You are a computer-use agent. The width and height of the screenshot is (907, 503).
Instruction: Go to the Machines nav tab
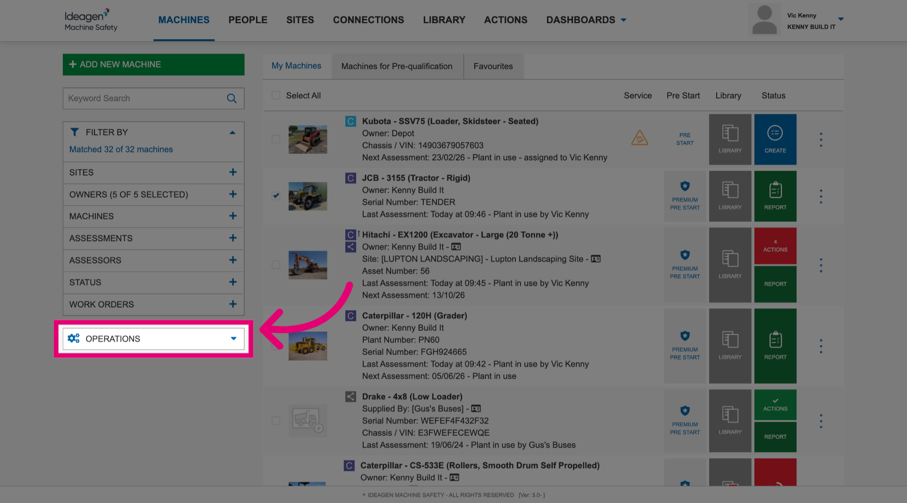[x=184, y=20]
